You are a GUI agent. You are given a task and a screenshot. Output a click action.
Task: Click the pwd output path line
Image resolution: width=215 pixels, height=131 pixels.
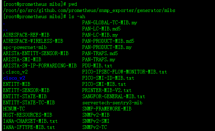[89, 10]
